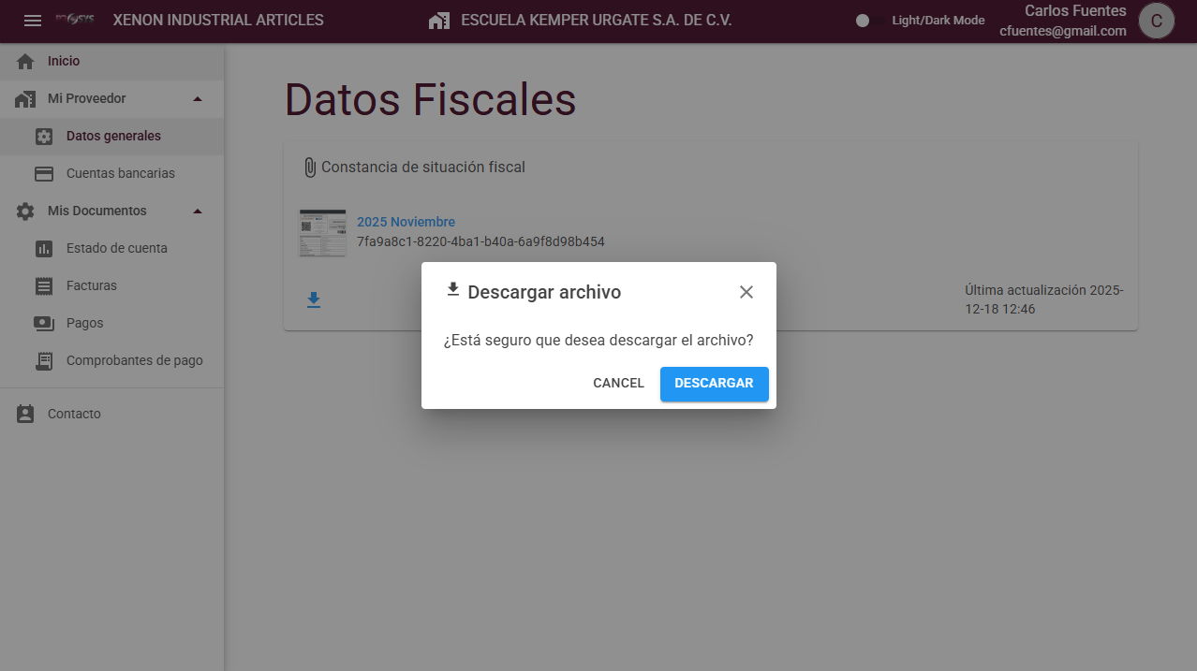Click the constancia document thumbnail

(x=322, y=233)
